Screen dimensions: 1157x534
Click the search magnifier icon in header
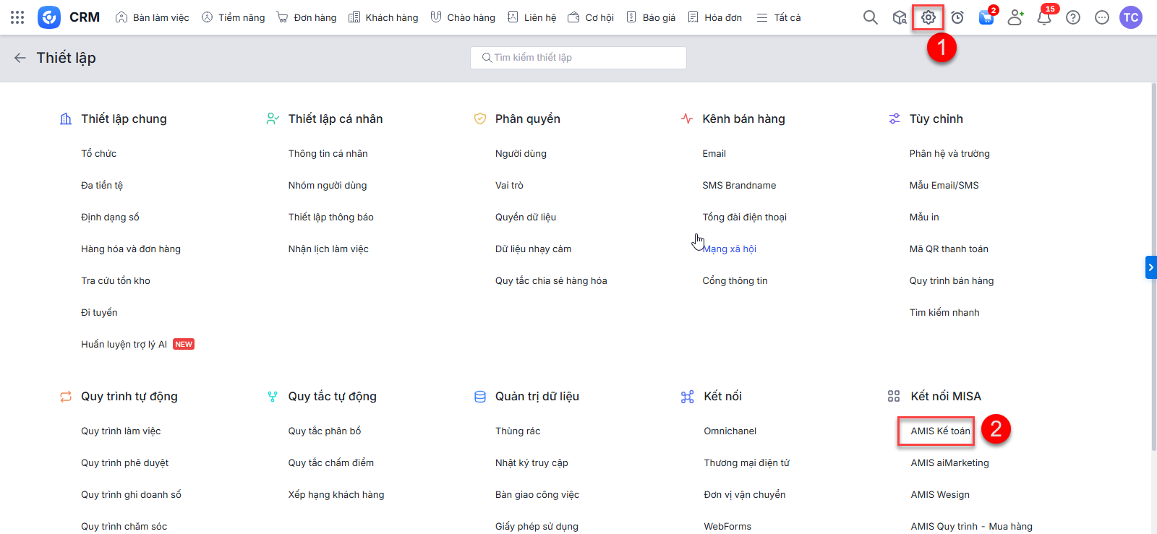(870, 17)
